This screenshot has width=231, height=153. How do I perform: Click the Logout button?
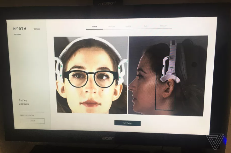[x=32, y=121]
